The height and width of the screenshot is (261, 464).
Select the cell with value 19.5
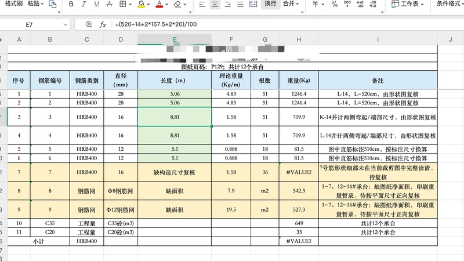pos(231,209)
